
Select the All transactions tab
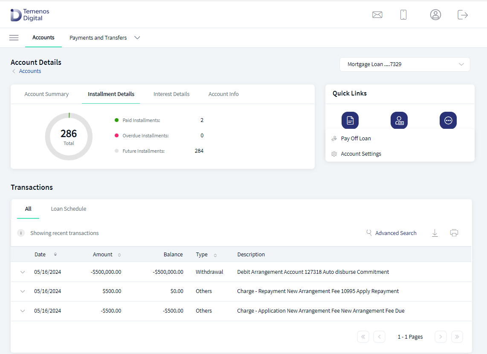pos(28,209)
